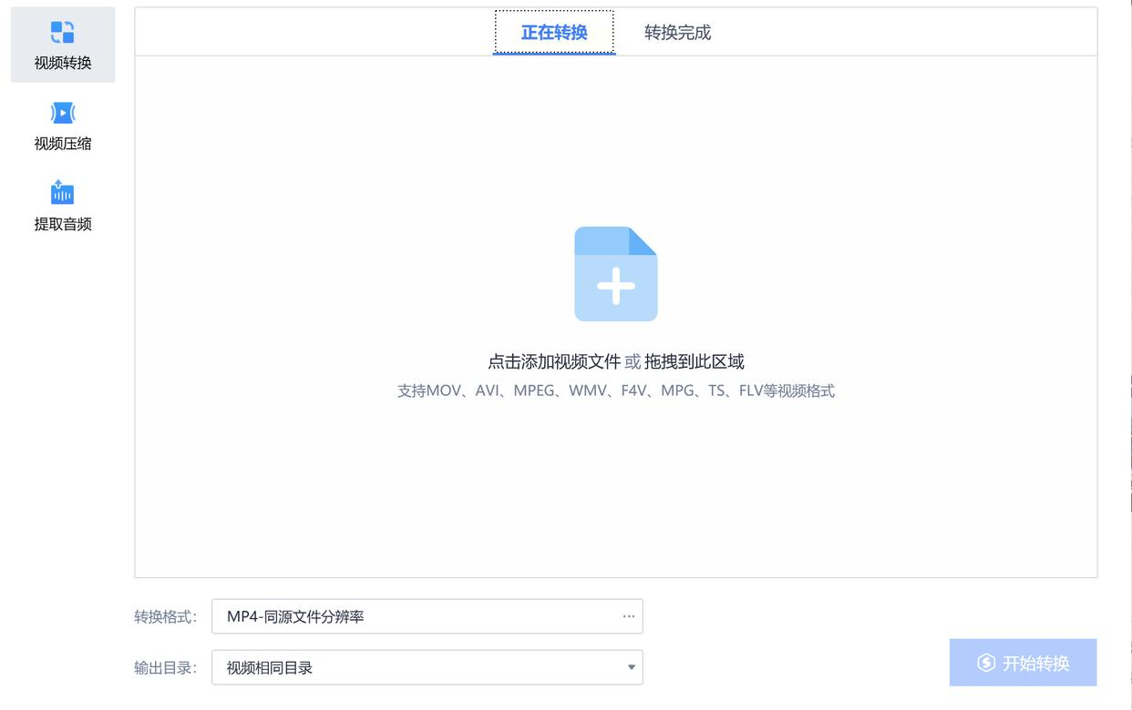Click 点击添加视频文件 text to add videos

coord(554,361)
